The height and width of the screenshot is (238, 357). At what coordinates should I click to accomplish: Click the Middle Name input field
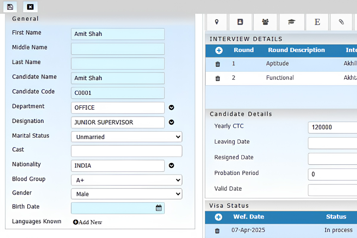click(x=118, y=49)
